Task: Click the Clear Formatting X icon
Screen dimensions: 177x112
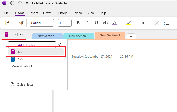Action: pyautogui.click(x=157, y=23)
